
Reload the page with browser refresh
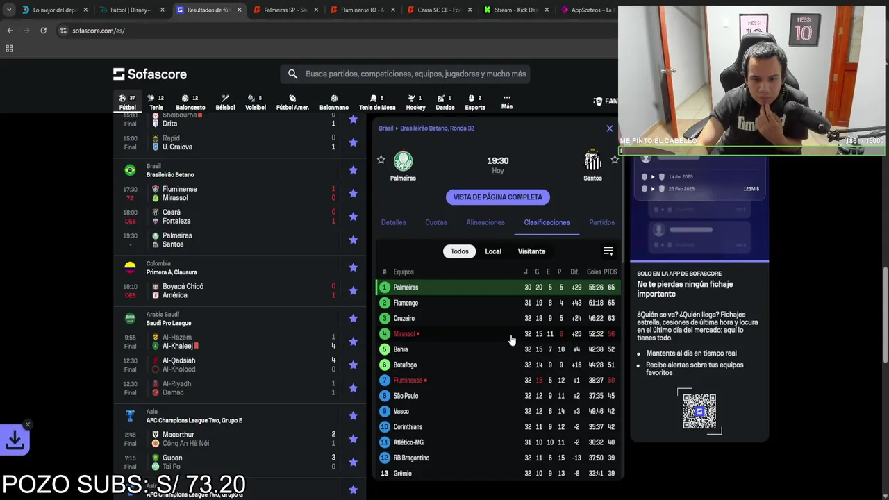pyautogui.click(x=43, y=31)
